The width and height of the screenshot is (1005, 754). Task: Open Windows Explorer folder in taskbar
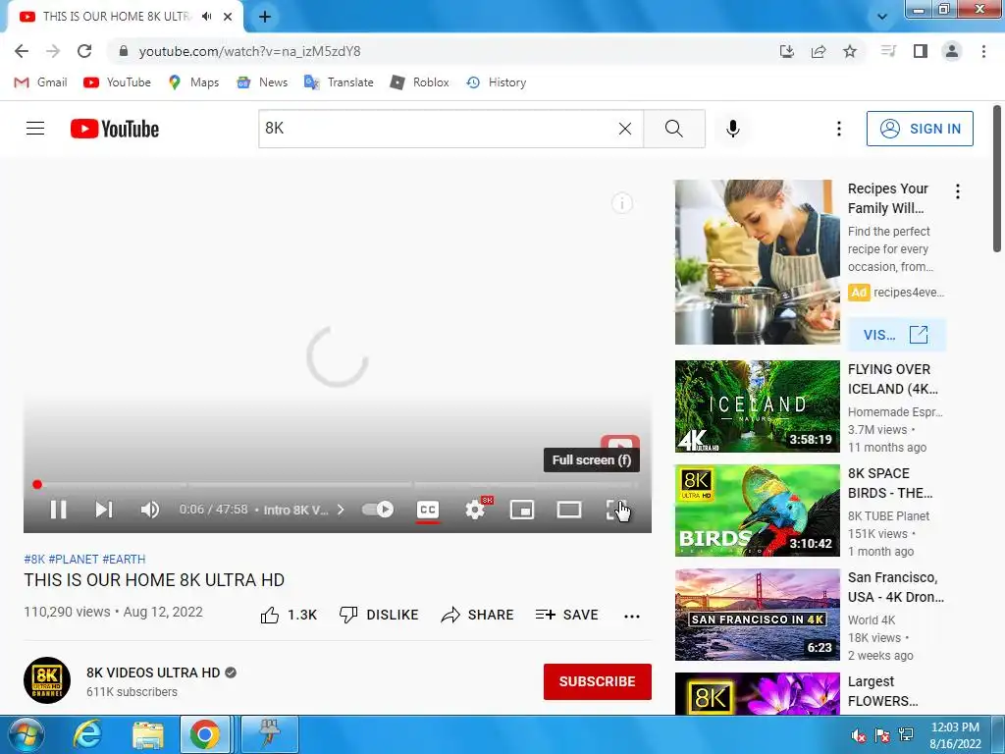148,734
